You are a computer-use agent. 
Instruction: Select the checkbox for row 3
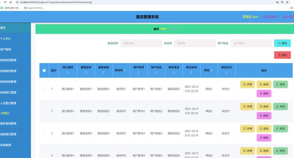coord(44,133)
